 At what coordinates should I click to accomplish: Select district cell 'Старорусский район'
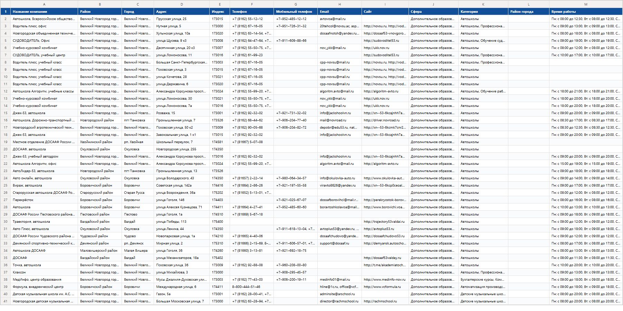(x=100, y=193)
